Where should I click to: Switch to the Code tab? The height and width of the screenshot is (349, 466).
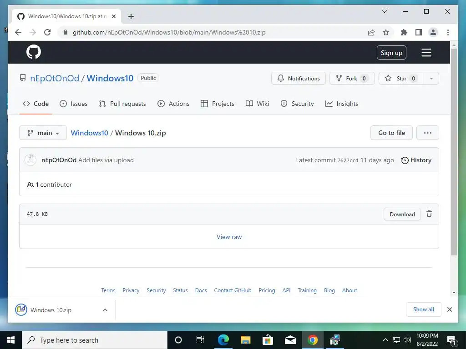[x=35, y=104]
